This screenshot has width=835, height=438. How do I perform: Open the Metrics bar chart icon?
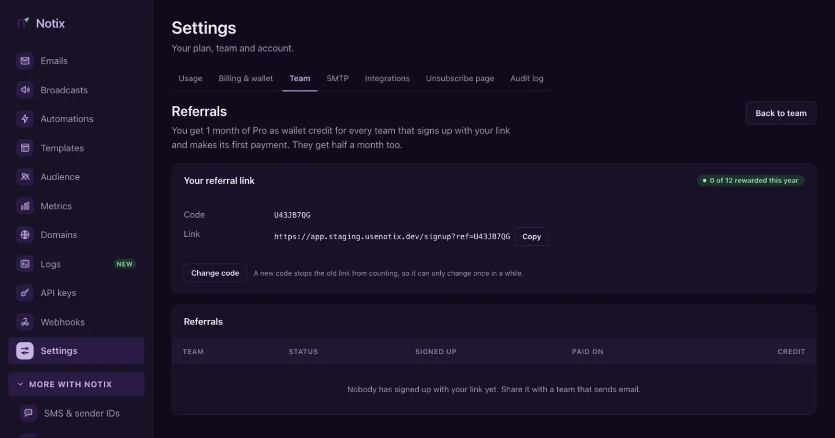click(x=25, y=206)
